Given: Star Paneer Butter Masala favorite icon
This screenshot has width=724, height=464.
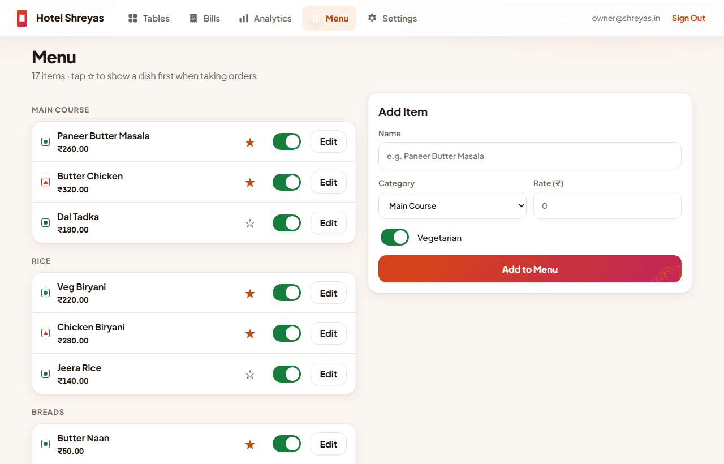Looking at the screenshot, I should coord(250,143).
